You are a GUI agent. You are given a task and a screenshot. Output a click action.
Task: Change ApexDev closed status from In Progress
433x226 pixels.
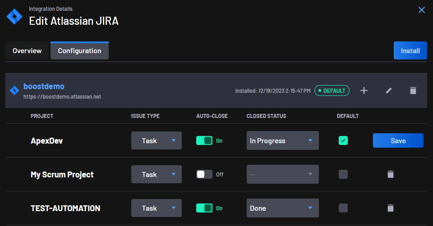tap(282, 140)
